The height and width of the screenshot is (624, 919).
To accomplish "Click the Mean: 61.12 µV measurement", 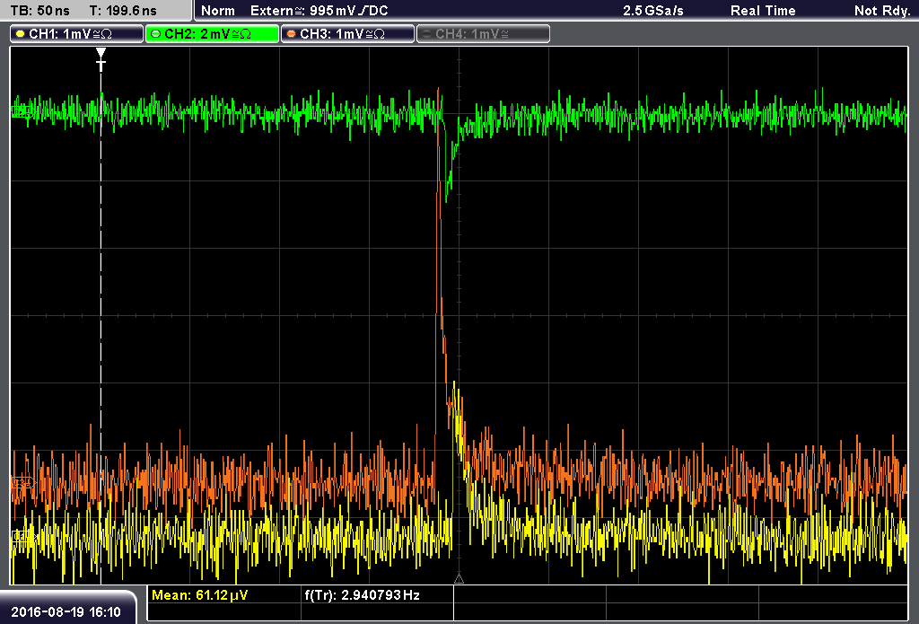I will pos(199,595).
